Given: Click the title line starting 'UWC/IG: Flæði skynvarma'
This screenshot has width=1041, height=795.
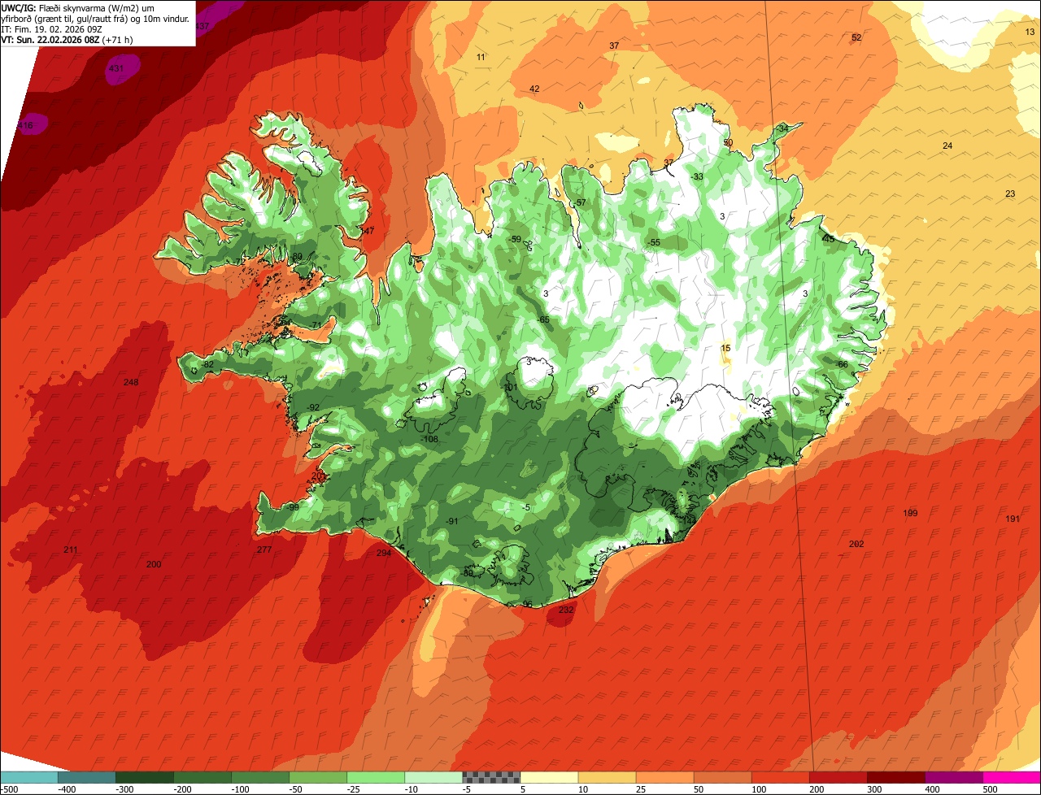Looking at the screenshot, I should tap(78, 7).
